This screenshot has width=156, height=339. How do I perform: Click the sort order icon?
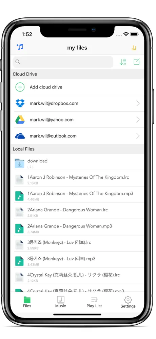coord(123,62)
